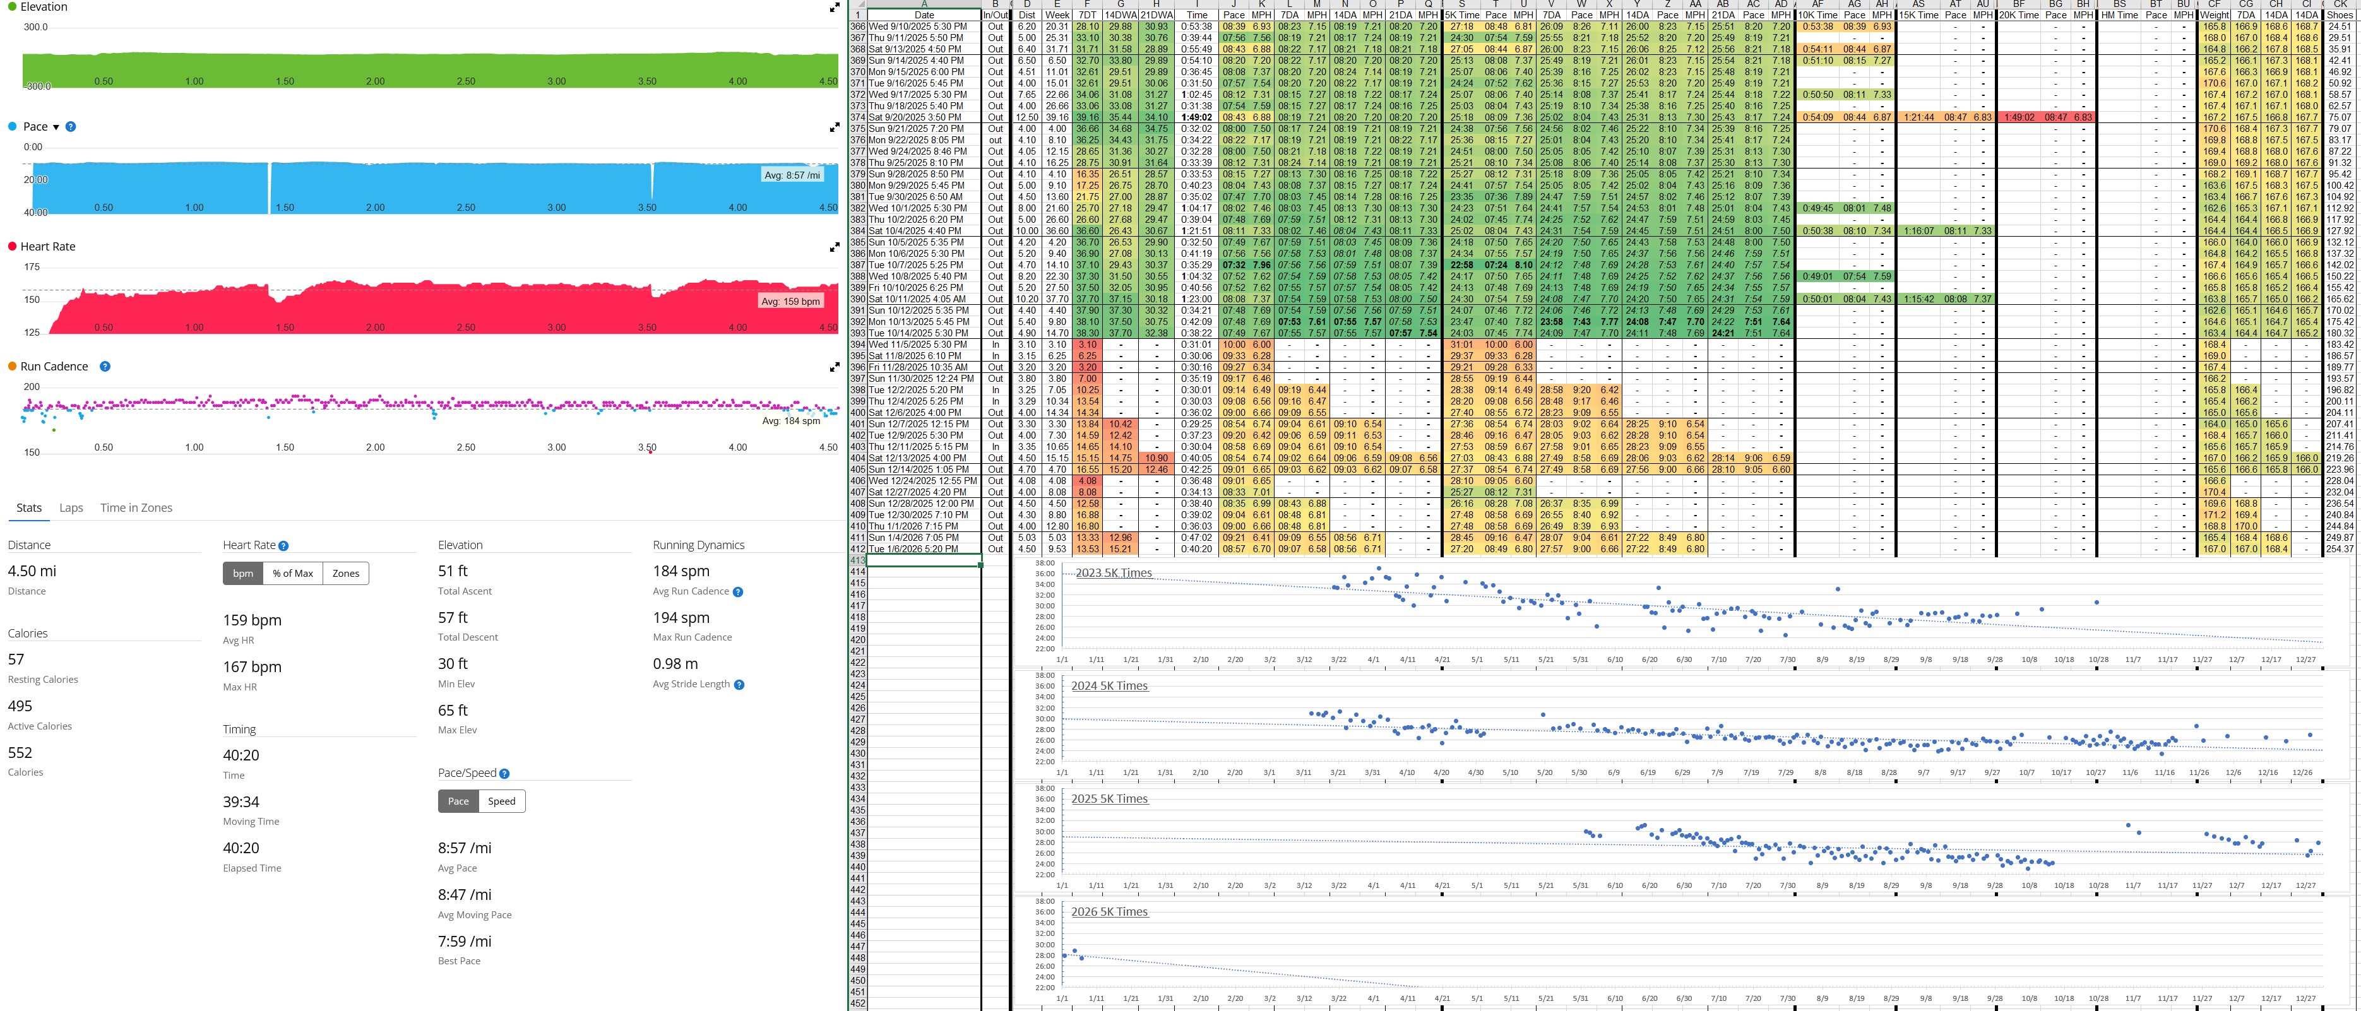This screenshot has height=1011, width=2361.
Task: Expand the Heart Rate chart to fullscreen
Action: point(834,247)
